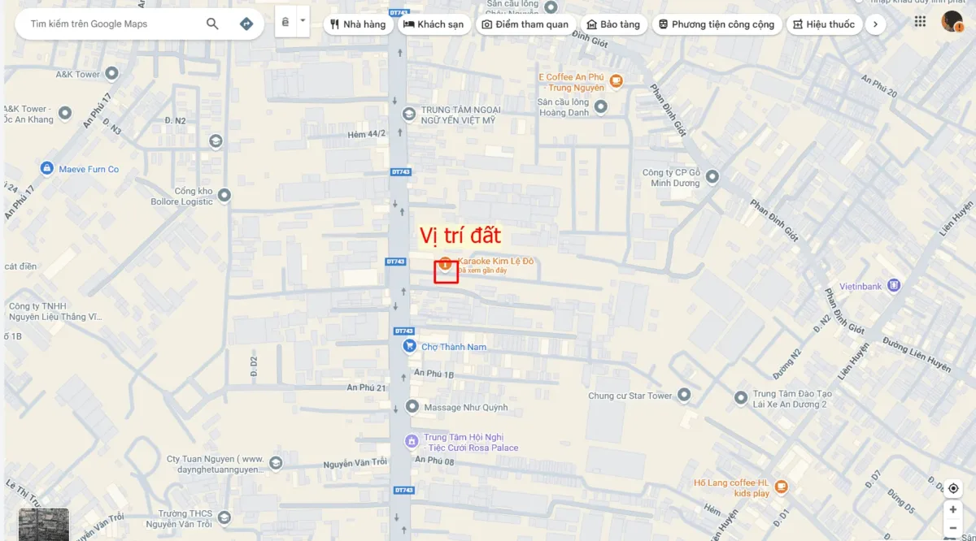Viewport: 976px width, 541px height.
Task: Select the Bảo tàng chip
Action: click(x=614, y=24)
